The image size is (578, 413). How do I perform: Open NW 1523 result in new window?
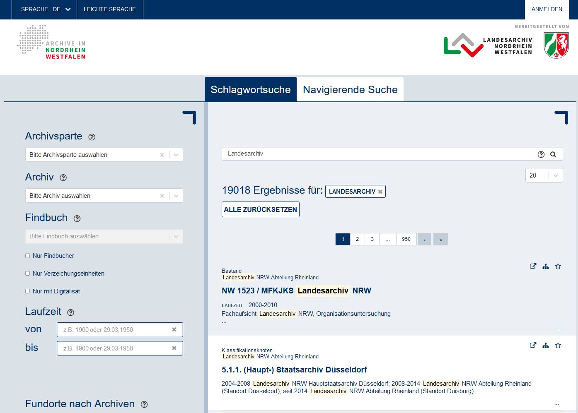click(533, 266)
